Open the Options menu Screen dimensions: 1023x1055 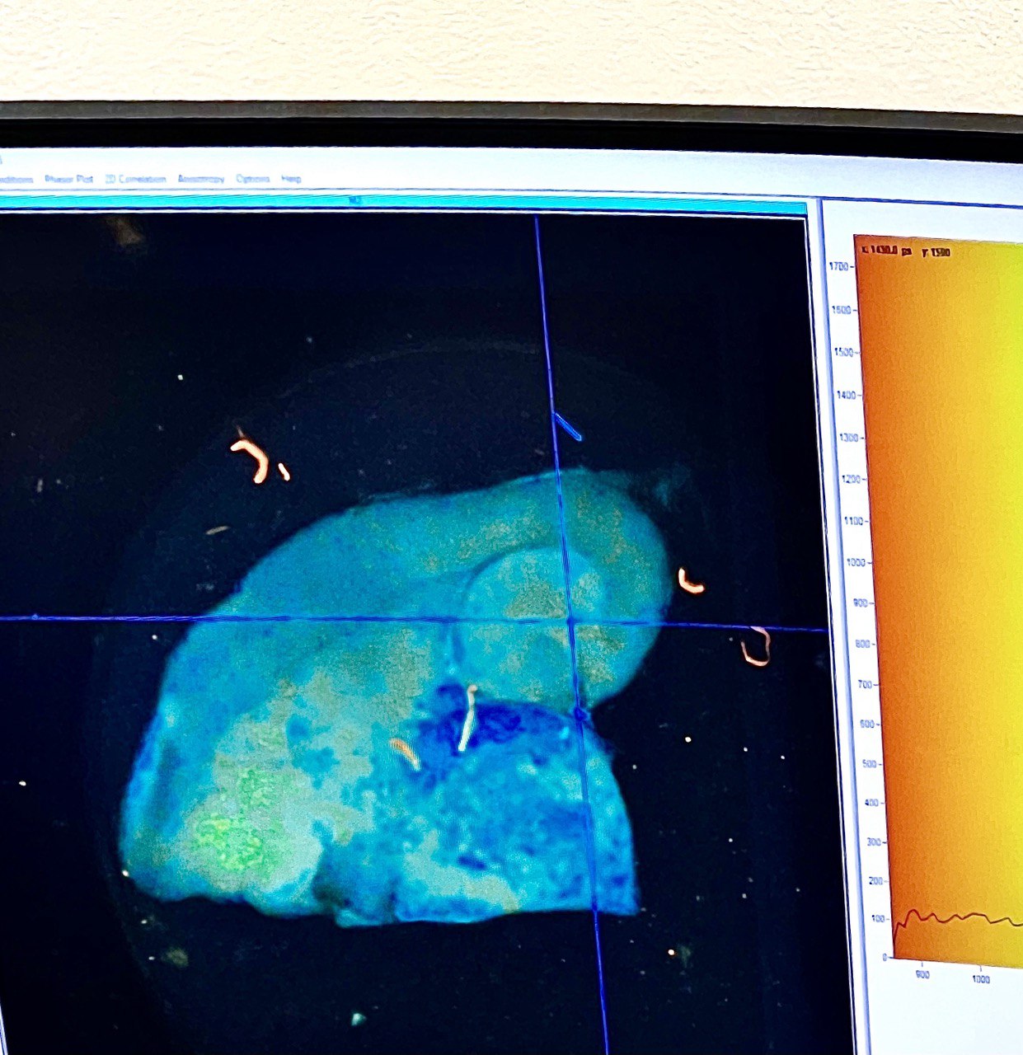(x=252, y=179)
